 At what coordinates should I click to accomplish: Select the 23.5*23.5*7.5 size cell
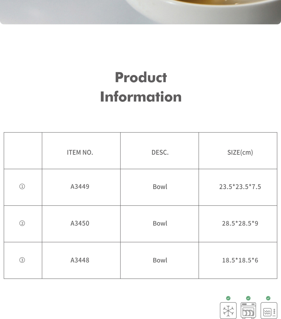pos(240,187)
